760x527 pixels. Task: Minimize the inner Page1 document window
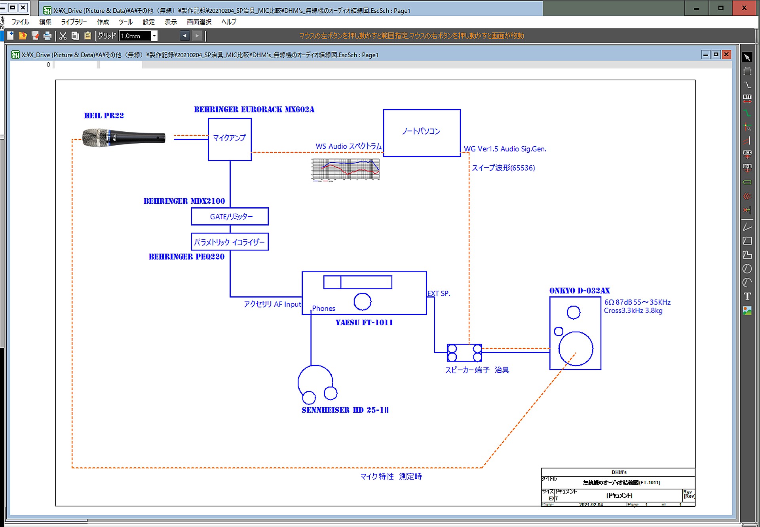pyautogui.click(x=706, y=55)
